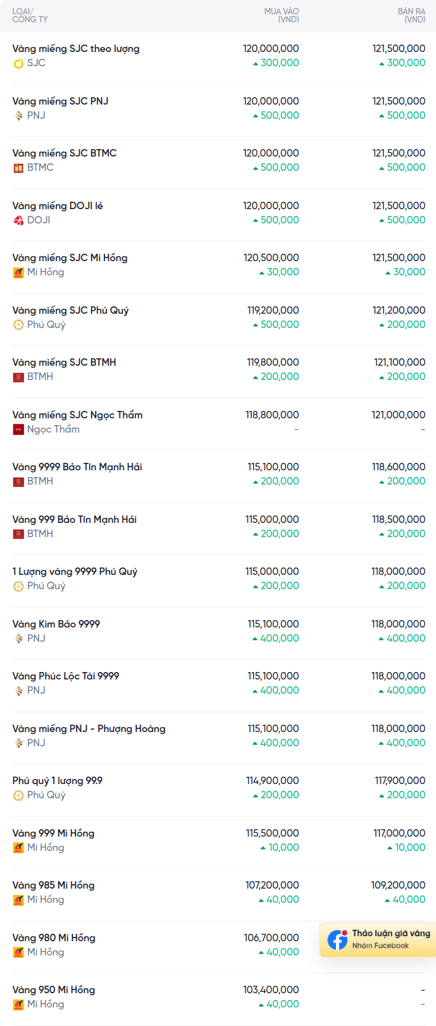Select Vàng 950 Mi Hồng row title
This screenshot has width=436, height=1026.
(54, 990)
